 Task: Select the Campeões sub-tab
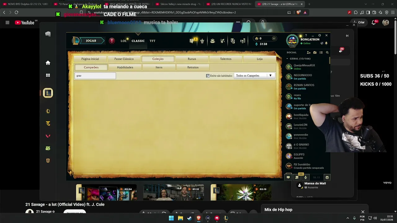coord(91,67)
